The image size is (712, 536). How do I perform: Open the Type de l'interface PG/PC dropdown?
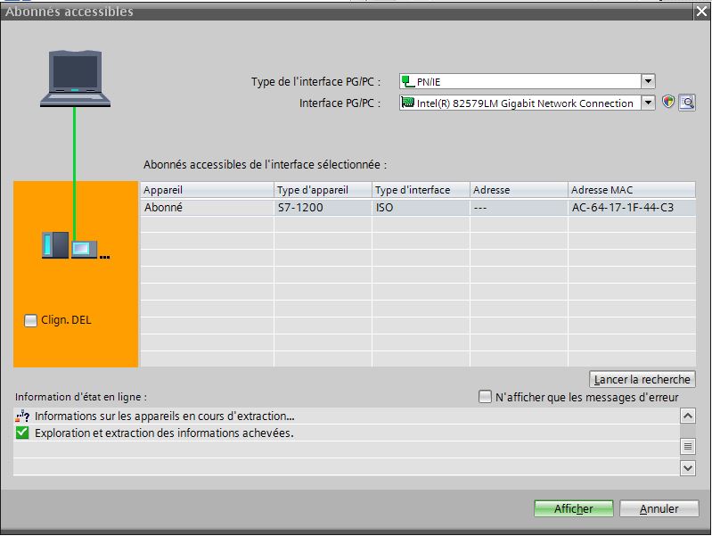pos(648,81)
